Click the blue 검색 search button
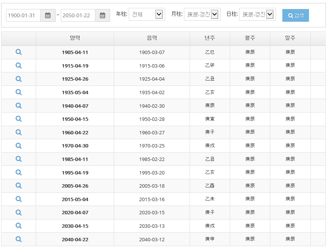 click(295, 15)
